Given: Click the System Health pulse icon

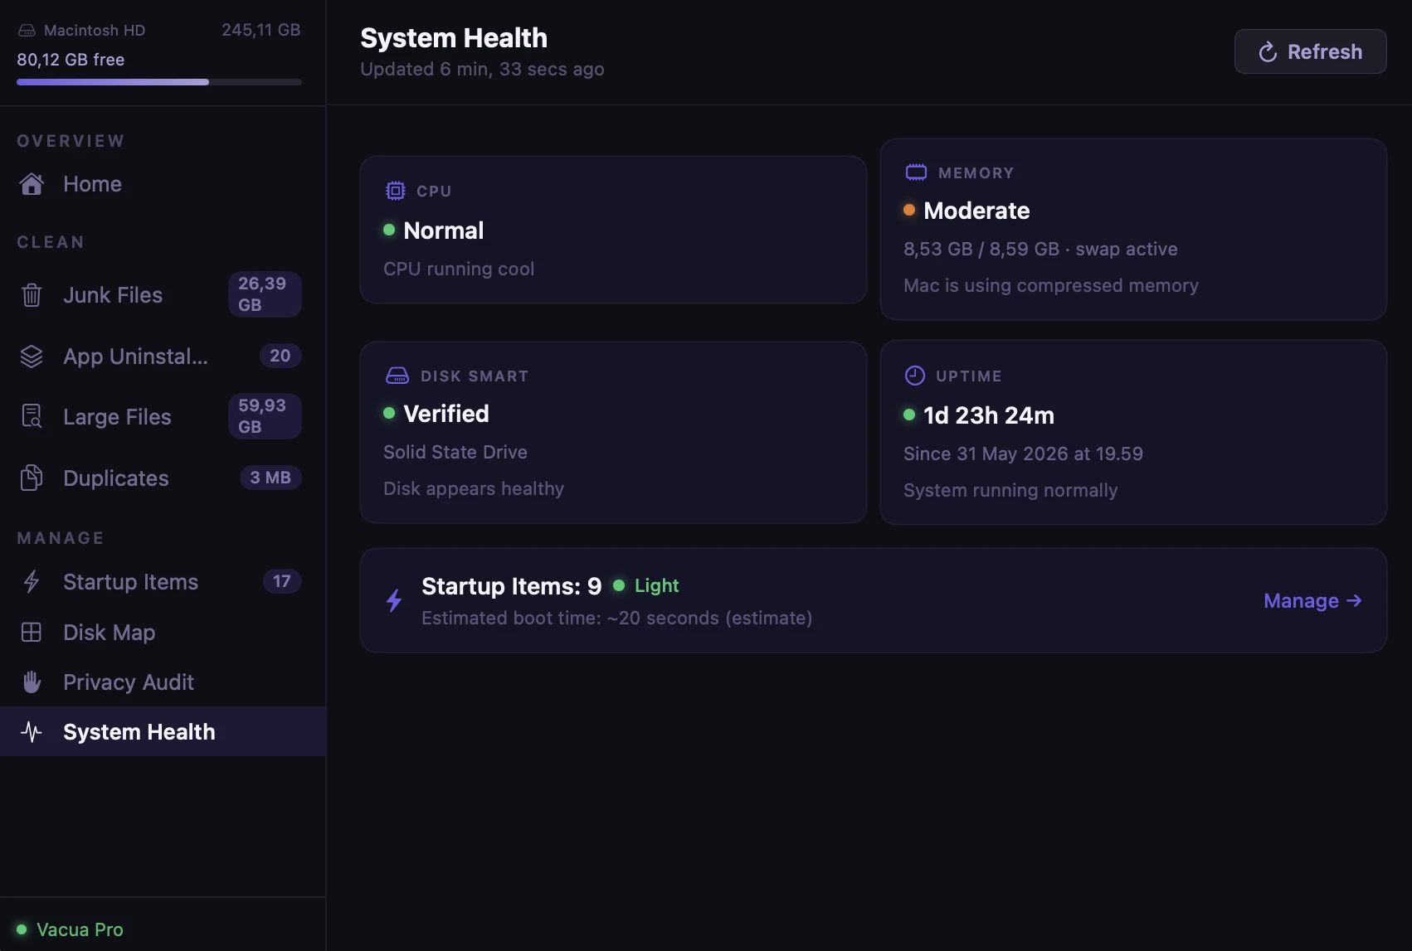Looking at the screenshot, I should pyautogui.click(x=32, y=731).
